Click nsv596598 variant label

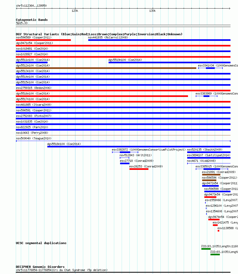click(x=221, y=189)
